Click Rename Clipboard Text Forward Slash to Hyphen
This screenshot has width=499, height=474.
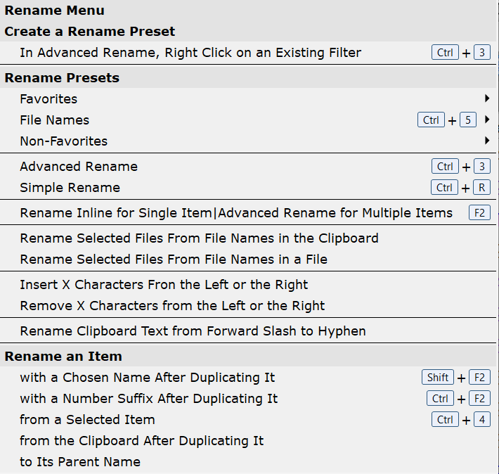[193, 331]
